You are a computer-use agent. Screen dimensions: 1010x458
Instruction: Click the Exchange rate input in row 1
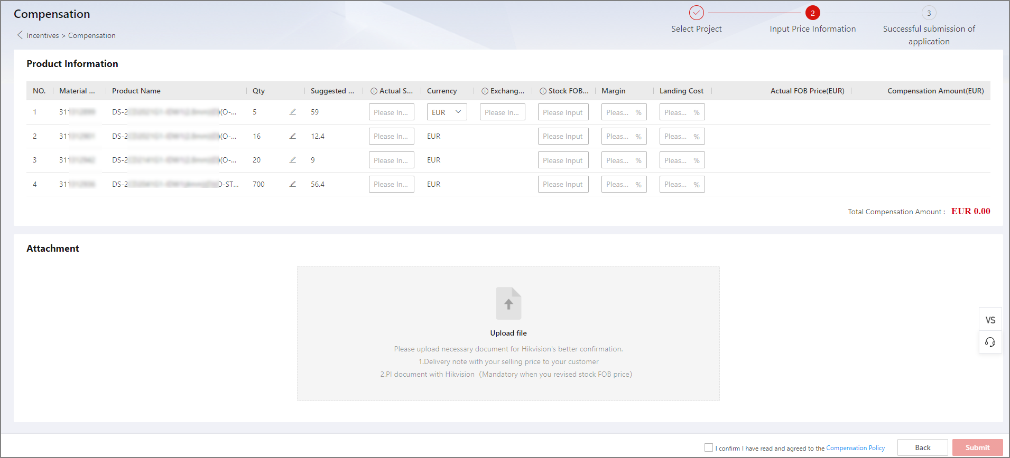503,112
